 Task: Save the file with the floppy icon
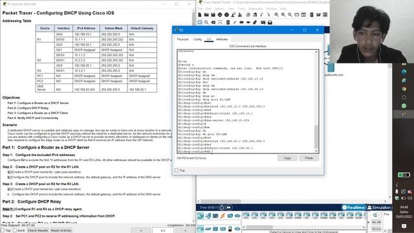[213, 15]
